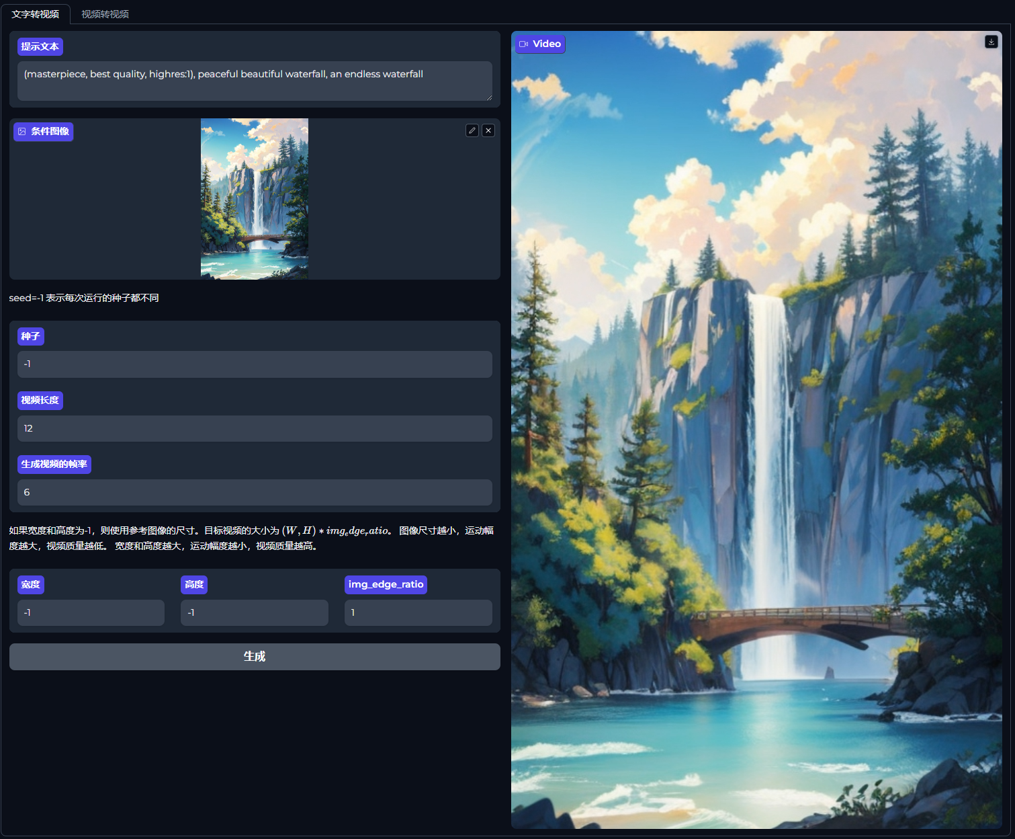Click the 提示文本 label

[x=40, y=46]
